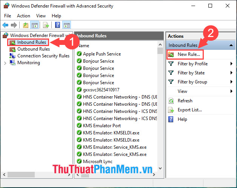Open the Filter by Group submenu arrow
Image resolution: width=237 pixels, height=188 pixels.
[x=231, y=82]
